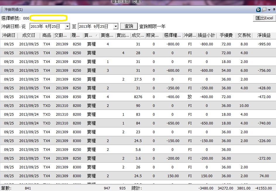
Task: Sort by the 手續費 column header
Action: tap(226, 35)
